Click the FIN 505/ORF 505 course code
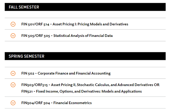This screenshot has width=170, height=111. (x=36, y=36)
